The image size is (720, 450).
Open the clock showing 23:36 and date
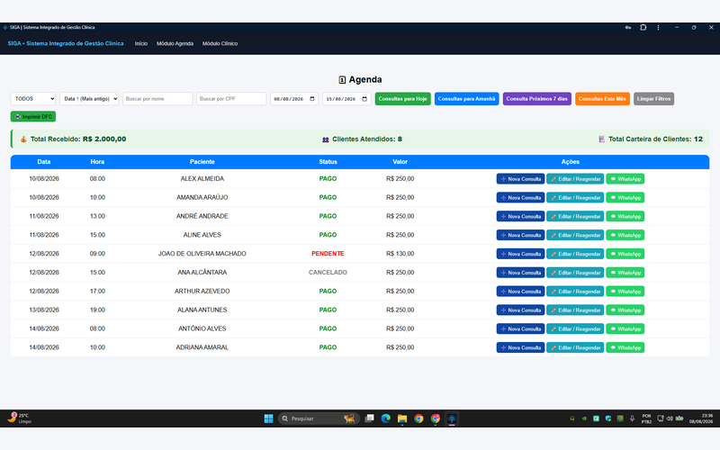[701, 418]
